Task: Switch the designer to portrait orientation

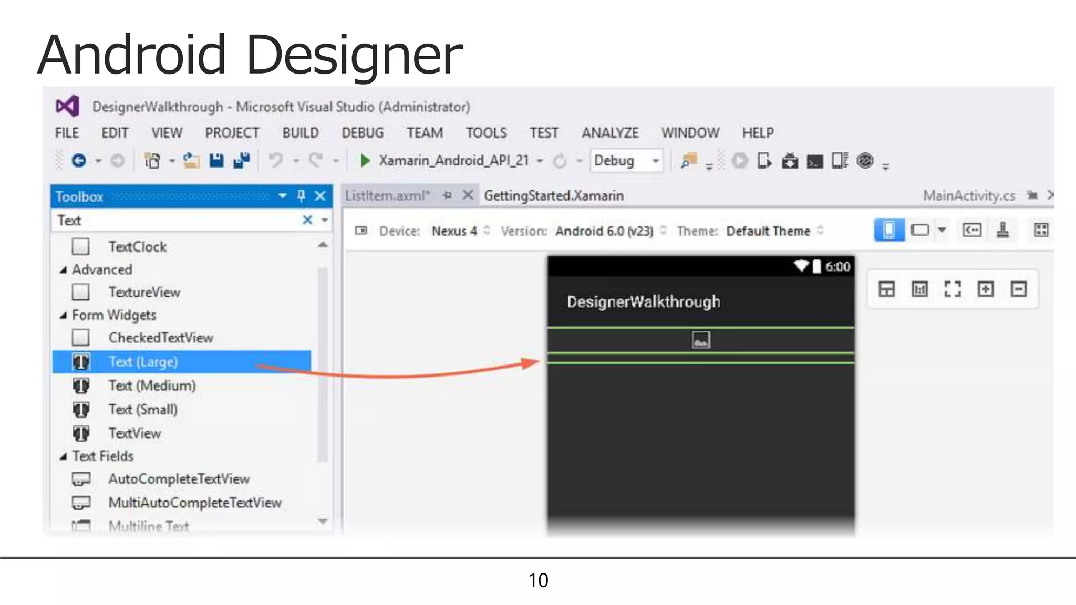Action: pos(889,230)
